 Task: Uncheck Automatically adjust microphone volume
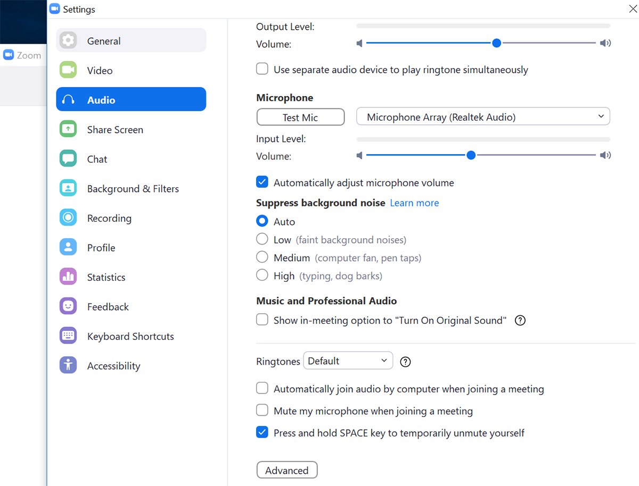(262, 182)
